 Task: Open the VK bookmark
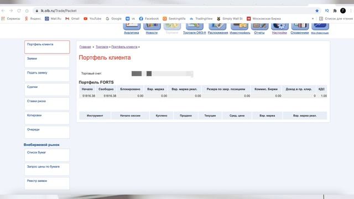pos(131,19)
